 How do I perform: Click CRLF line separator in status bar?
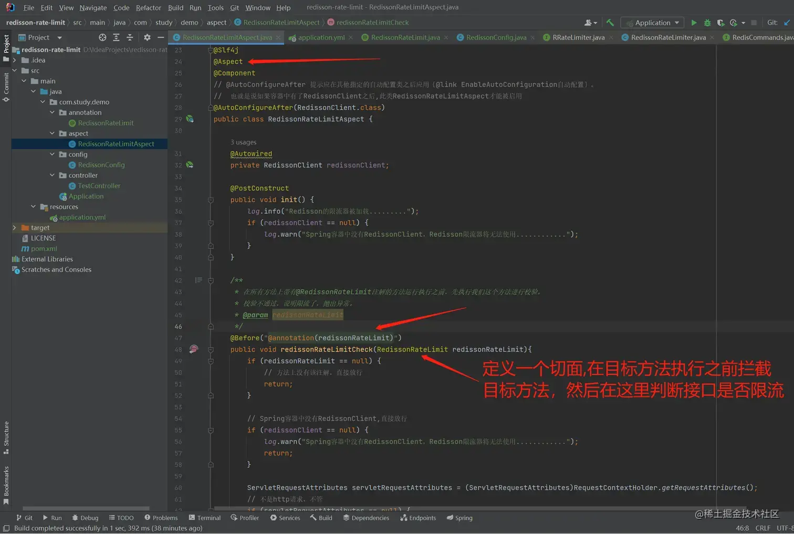pos(762,528)
